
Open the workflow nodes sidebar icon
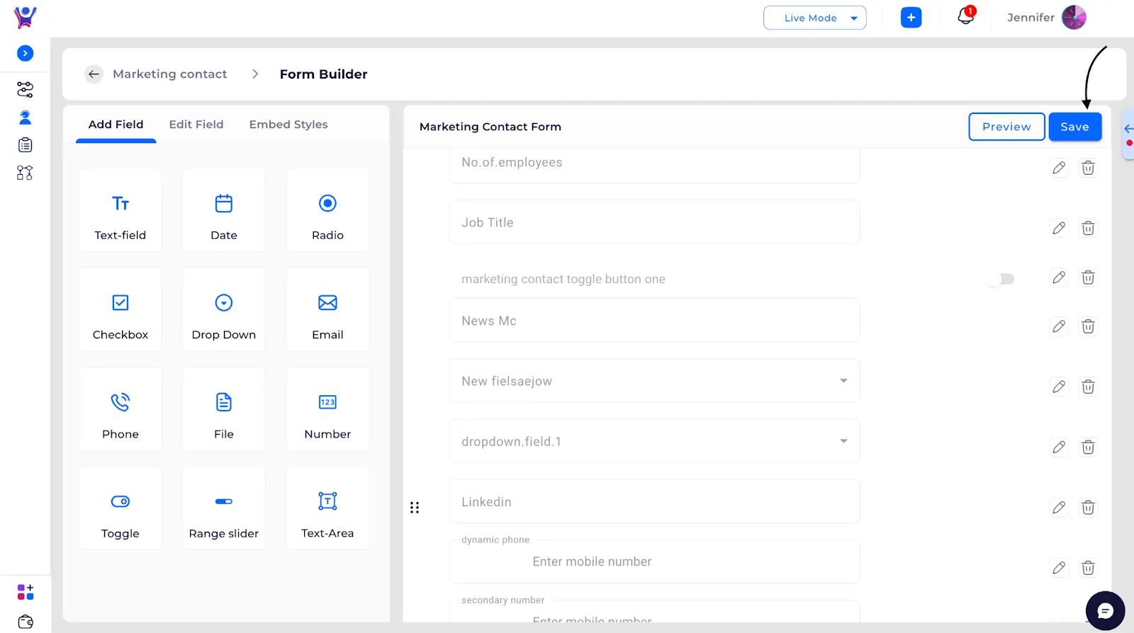pos(25,173)
